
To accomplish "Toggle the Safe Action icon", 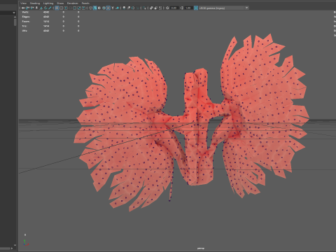I will coord(79,8).
